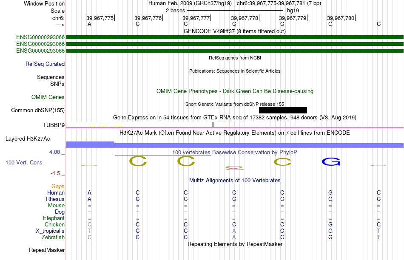This screenshot has height=260, width=404.
Task: Click GENCODE V49lift37 track title
Action: [x=234, y=31]
